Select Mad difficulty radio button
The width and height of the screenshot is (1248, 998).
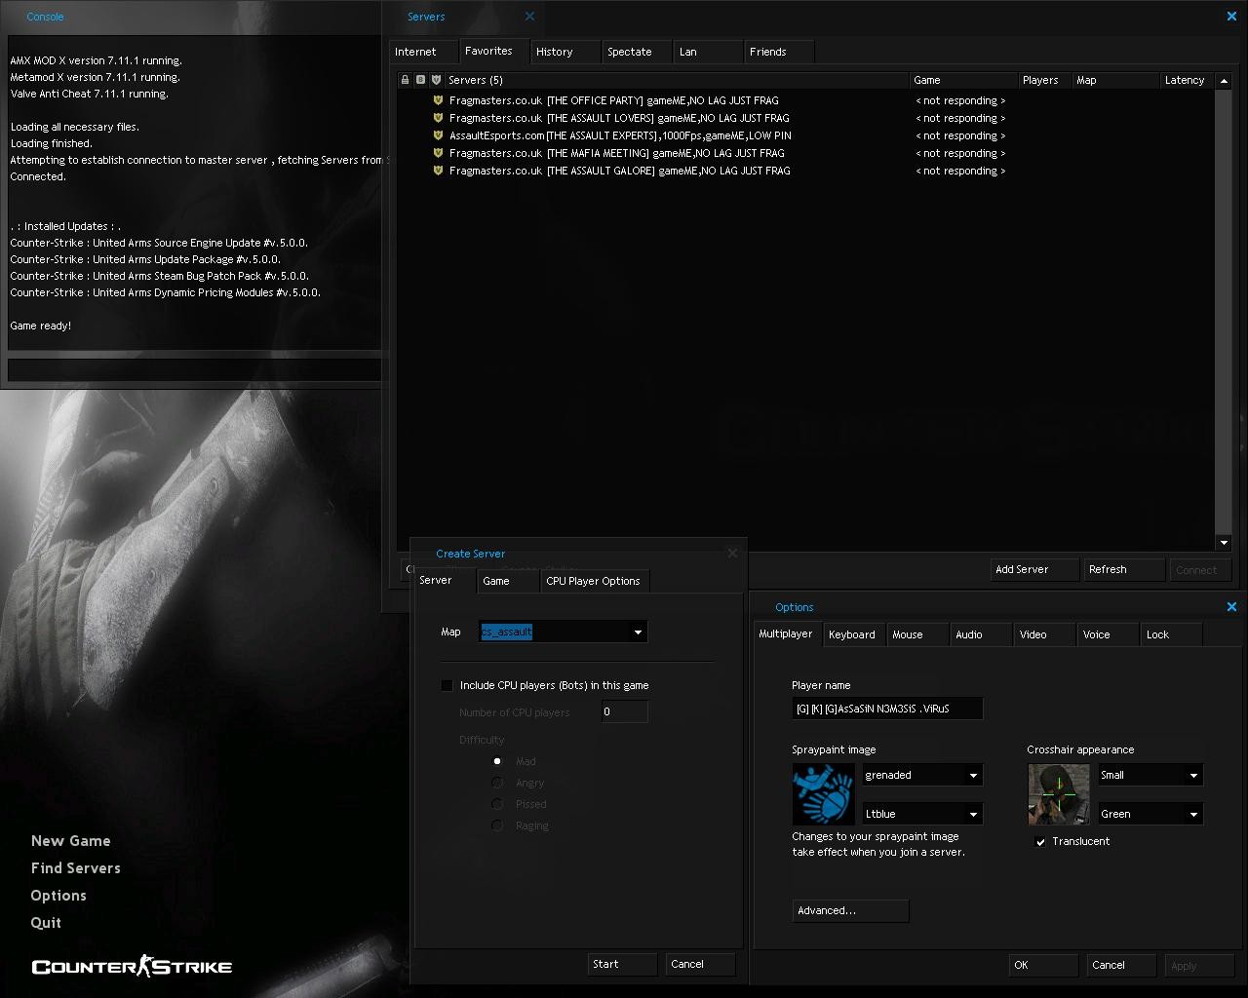(x=497, y=761)
